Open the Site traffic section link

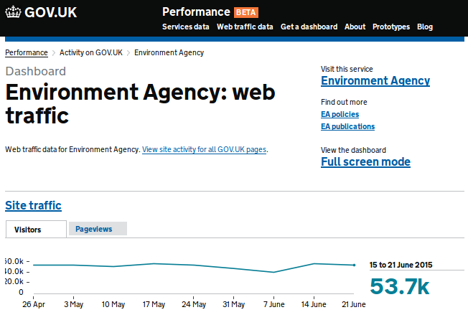(x=34, y=205)
